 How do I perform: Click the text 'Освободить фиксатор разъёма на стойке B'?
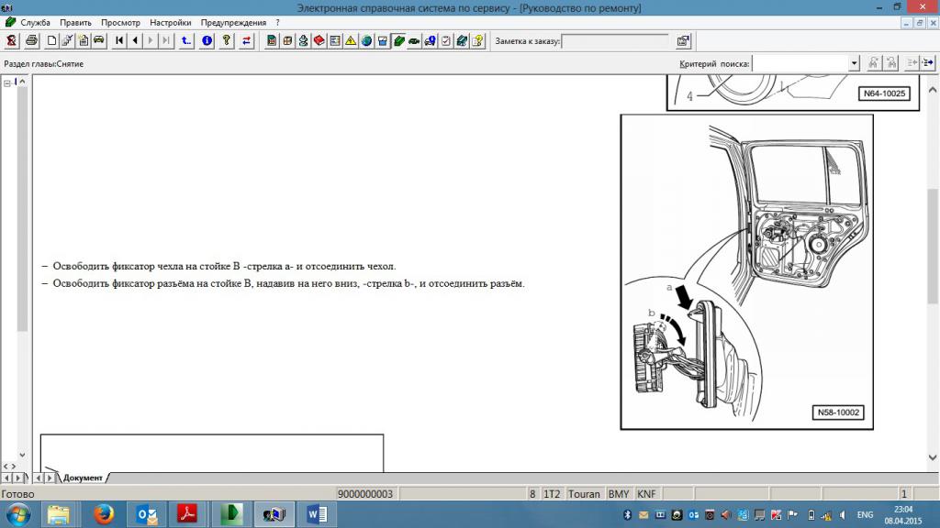pos(152,283)
